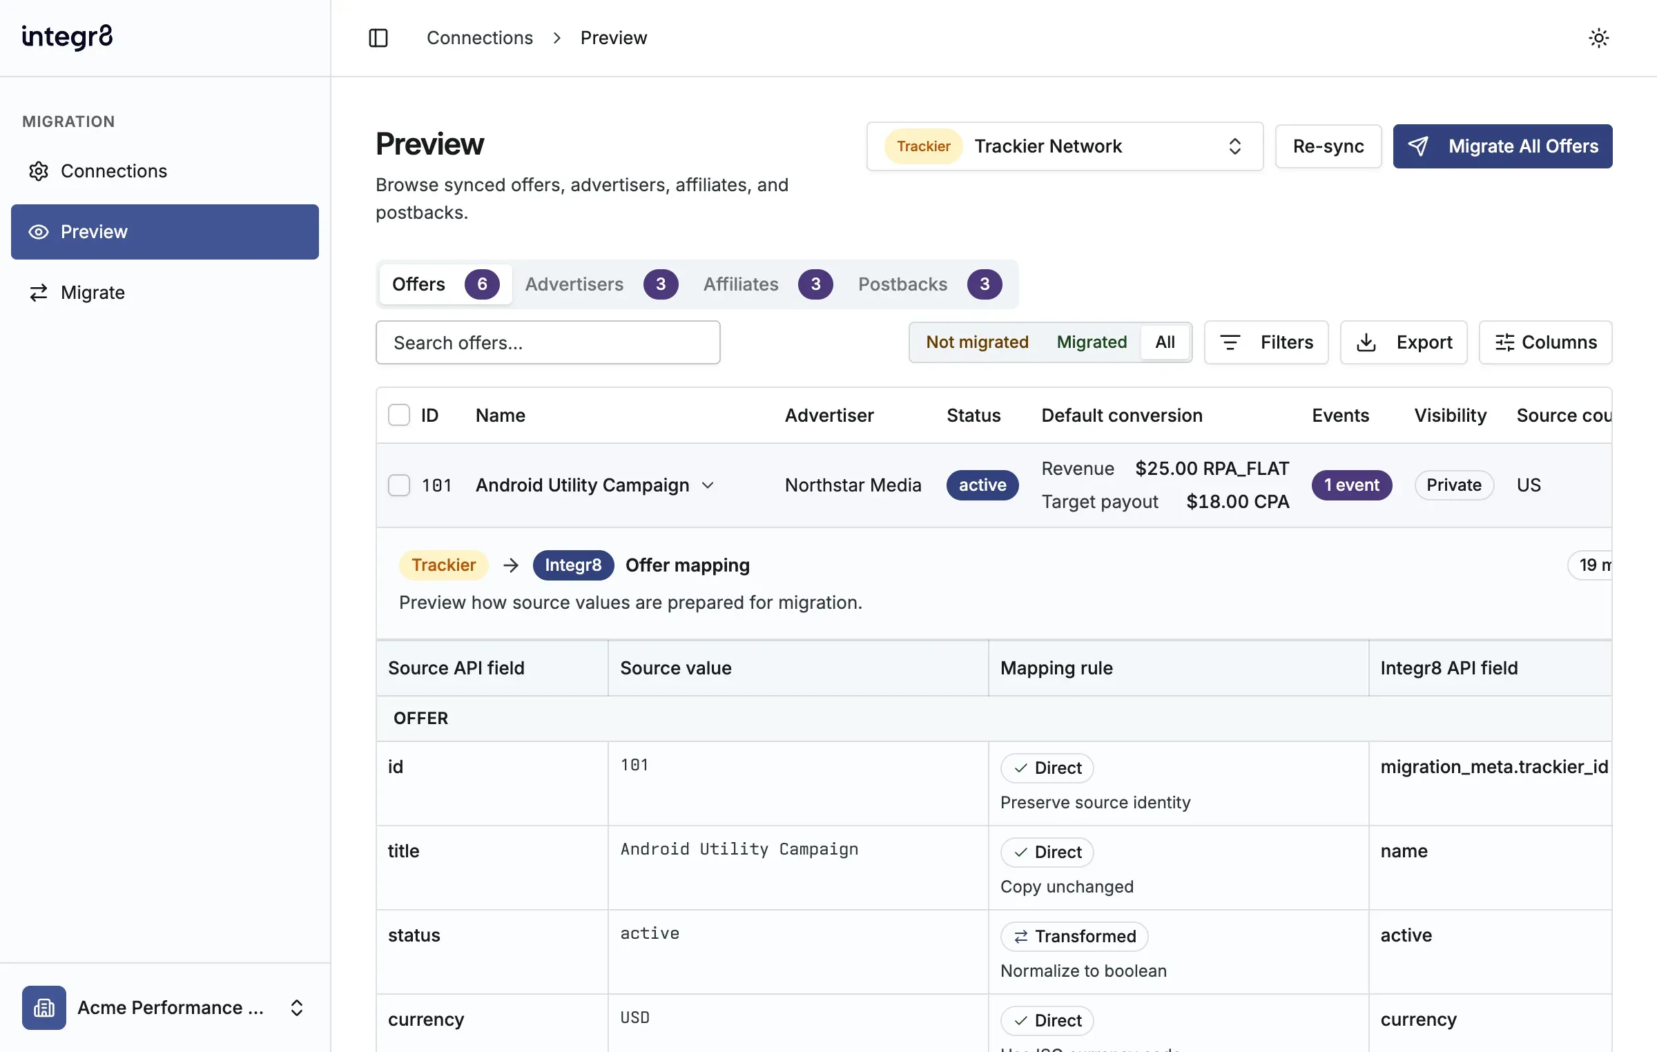Image resolution: width=1657 pixels, height=1052 pixels.
Task: Open the Advertisers tab
Action: click(601, 284)
